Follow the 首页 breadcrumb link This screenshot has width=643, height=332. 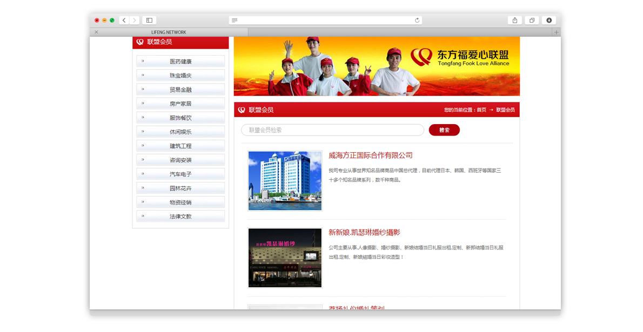[x=481, y=110]
